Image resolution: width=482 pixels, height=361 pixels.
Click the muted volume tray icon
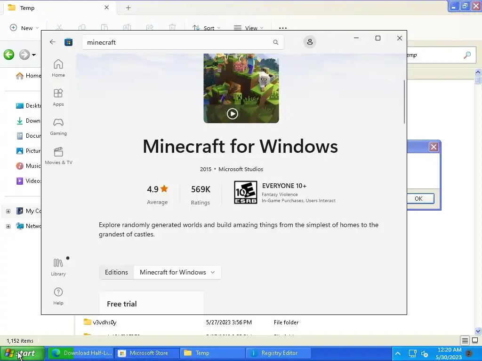point(425,353)
